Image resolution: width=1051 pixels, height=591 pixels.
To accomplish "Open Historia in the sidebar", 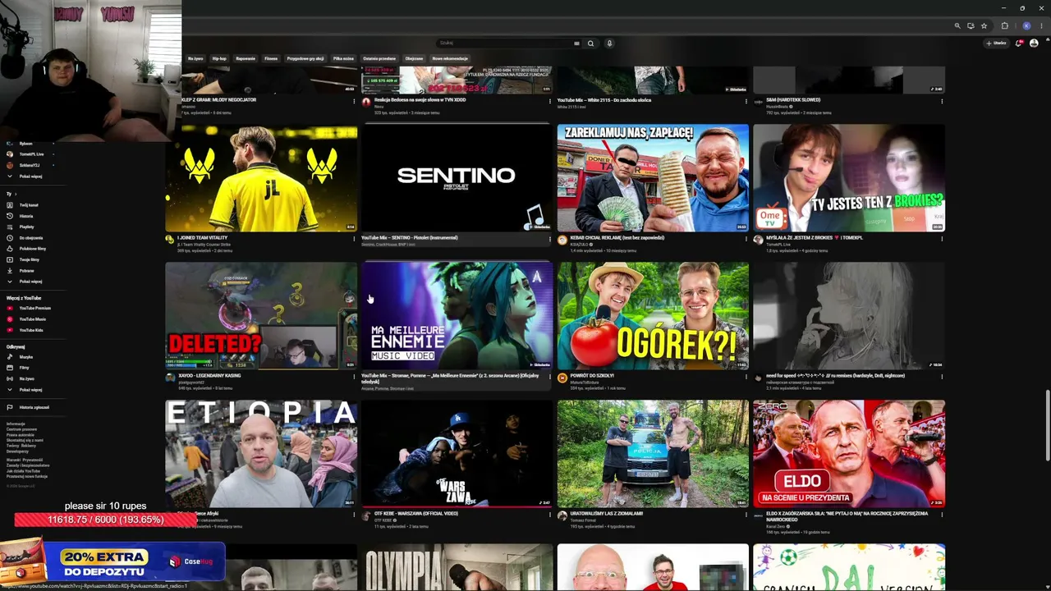I will coord(26,216).
